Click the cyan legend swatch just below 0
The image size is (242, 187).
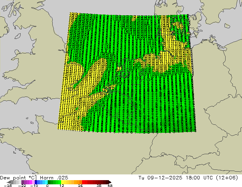46,182
